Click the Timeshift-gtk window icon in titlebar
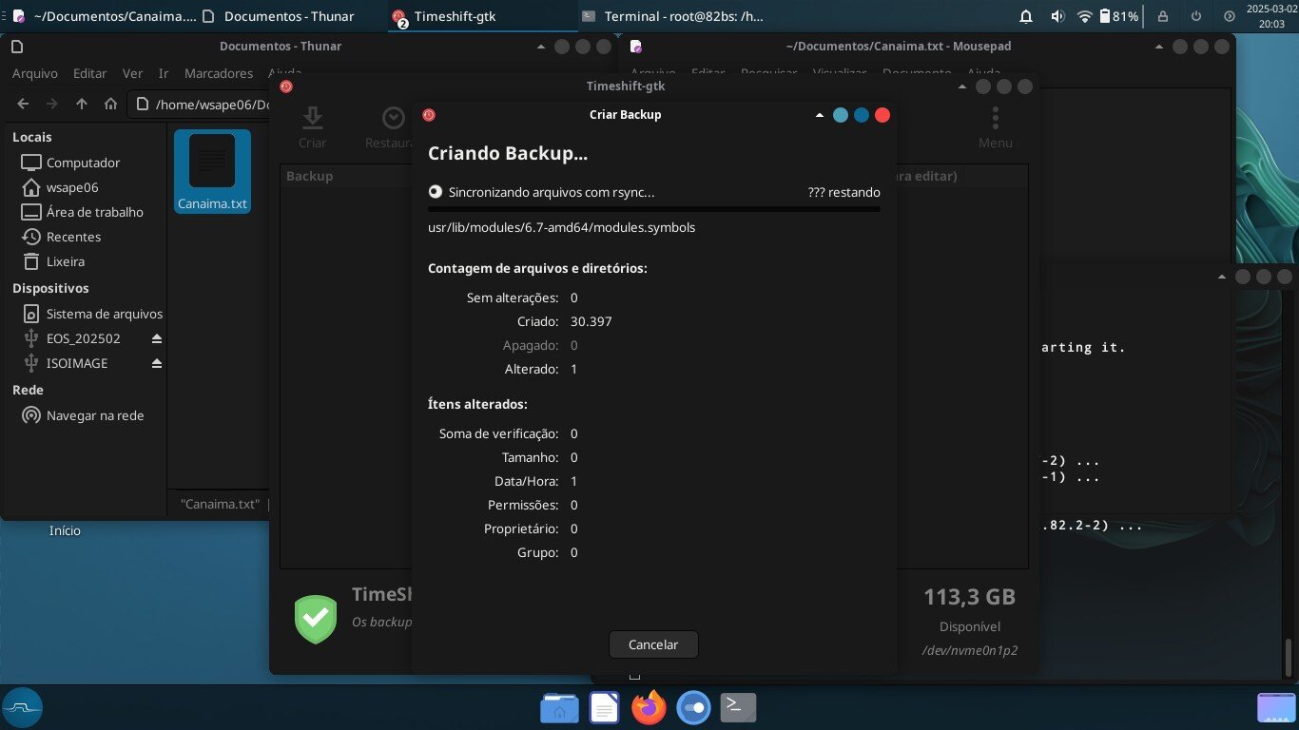This screenshot has width=1299, height=730. (x=286, y=86)
